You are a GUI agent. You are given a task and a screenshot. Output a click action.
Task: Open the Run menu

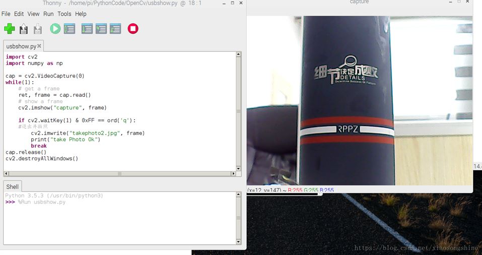[48, 14]
